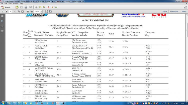
Task: Click the page number input field
Action: 11,11
